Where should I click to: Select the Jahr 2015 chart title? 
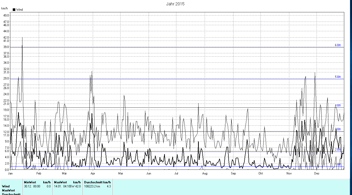pos(175,4)
